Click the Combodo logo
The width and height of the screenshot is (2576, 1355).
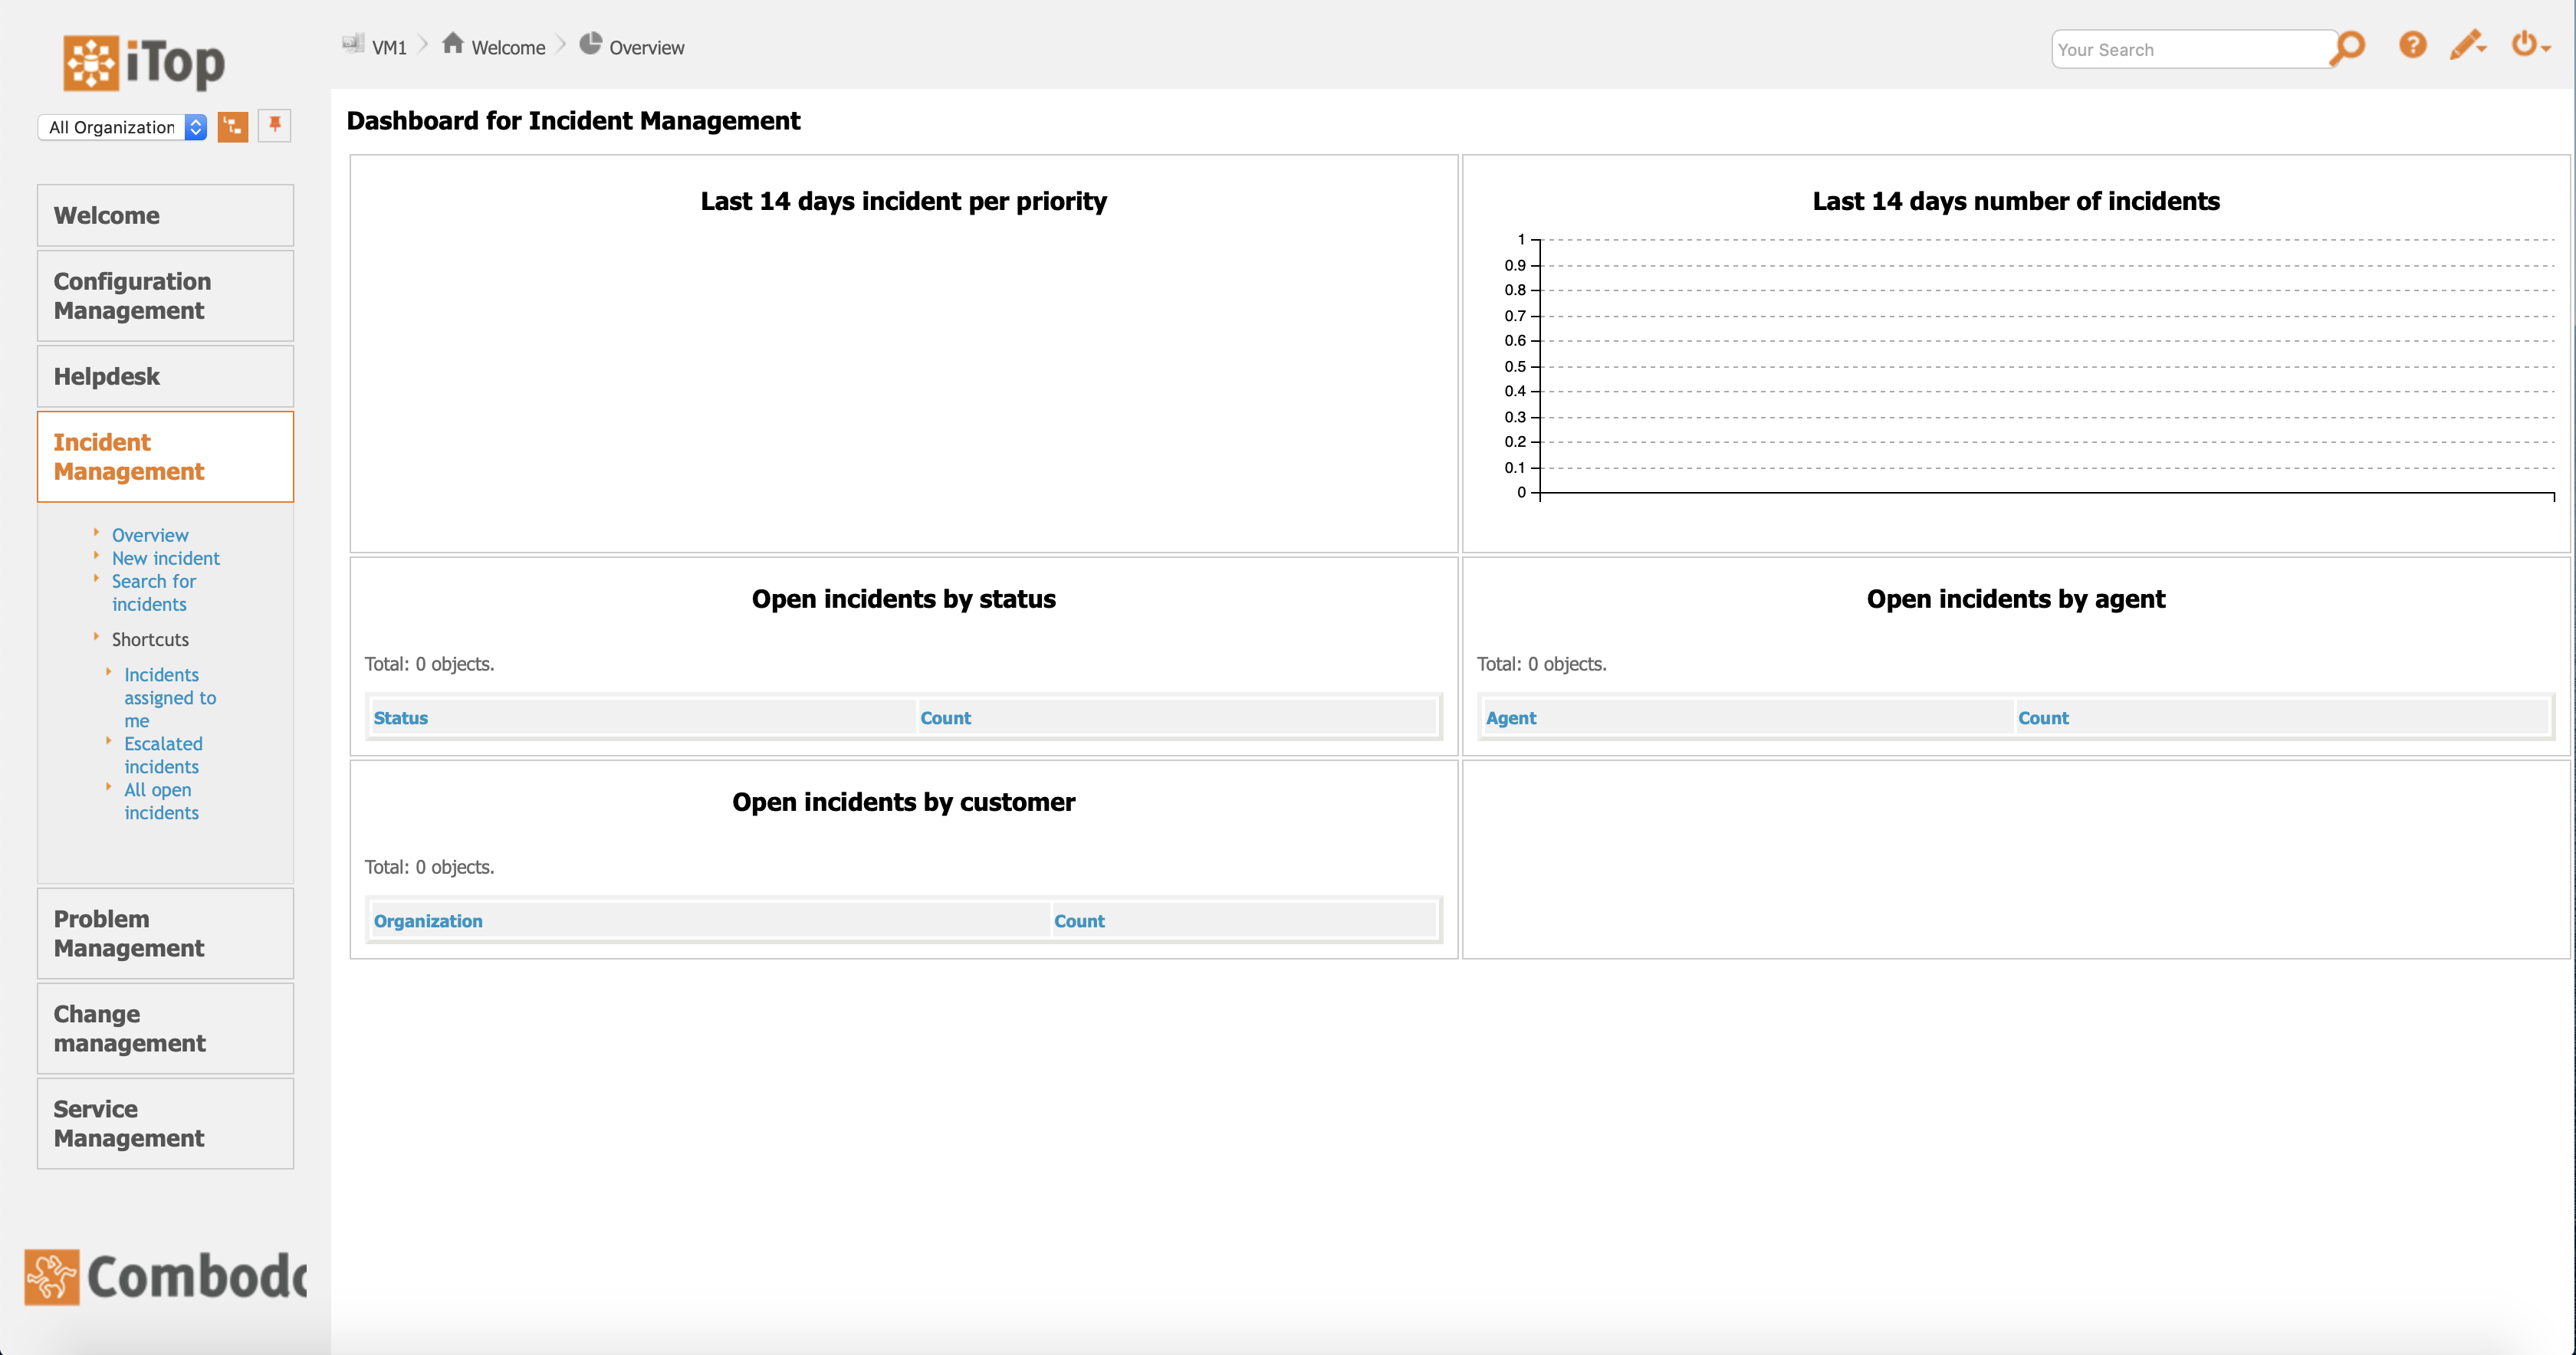pos(166,1277)
